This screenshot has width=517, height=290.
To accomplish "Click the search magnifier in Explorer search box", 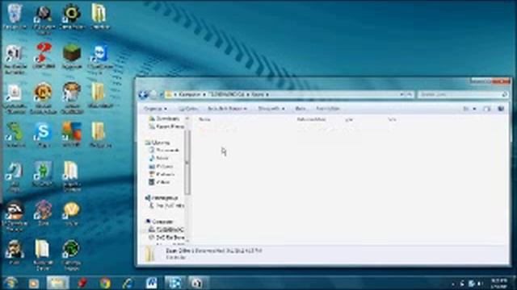I will click(x=504, y=94).
